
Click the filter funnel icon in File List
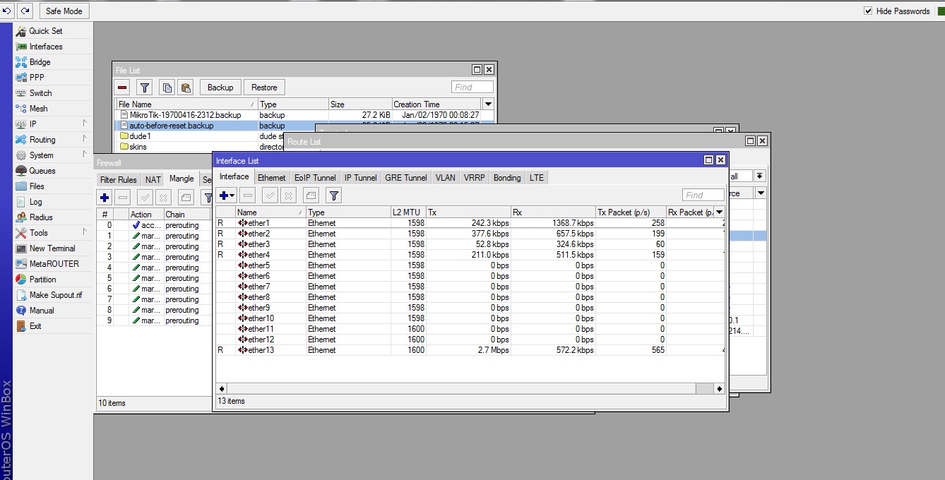pyautogui.click(x=144, y=88)
